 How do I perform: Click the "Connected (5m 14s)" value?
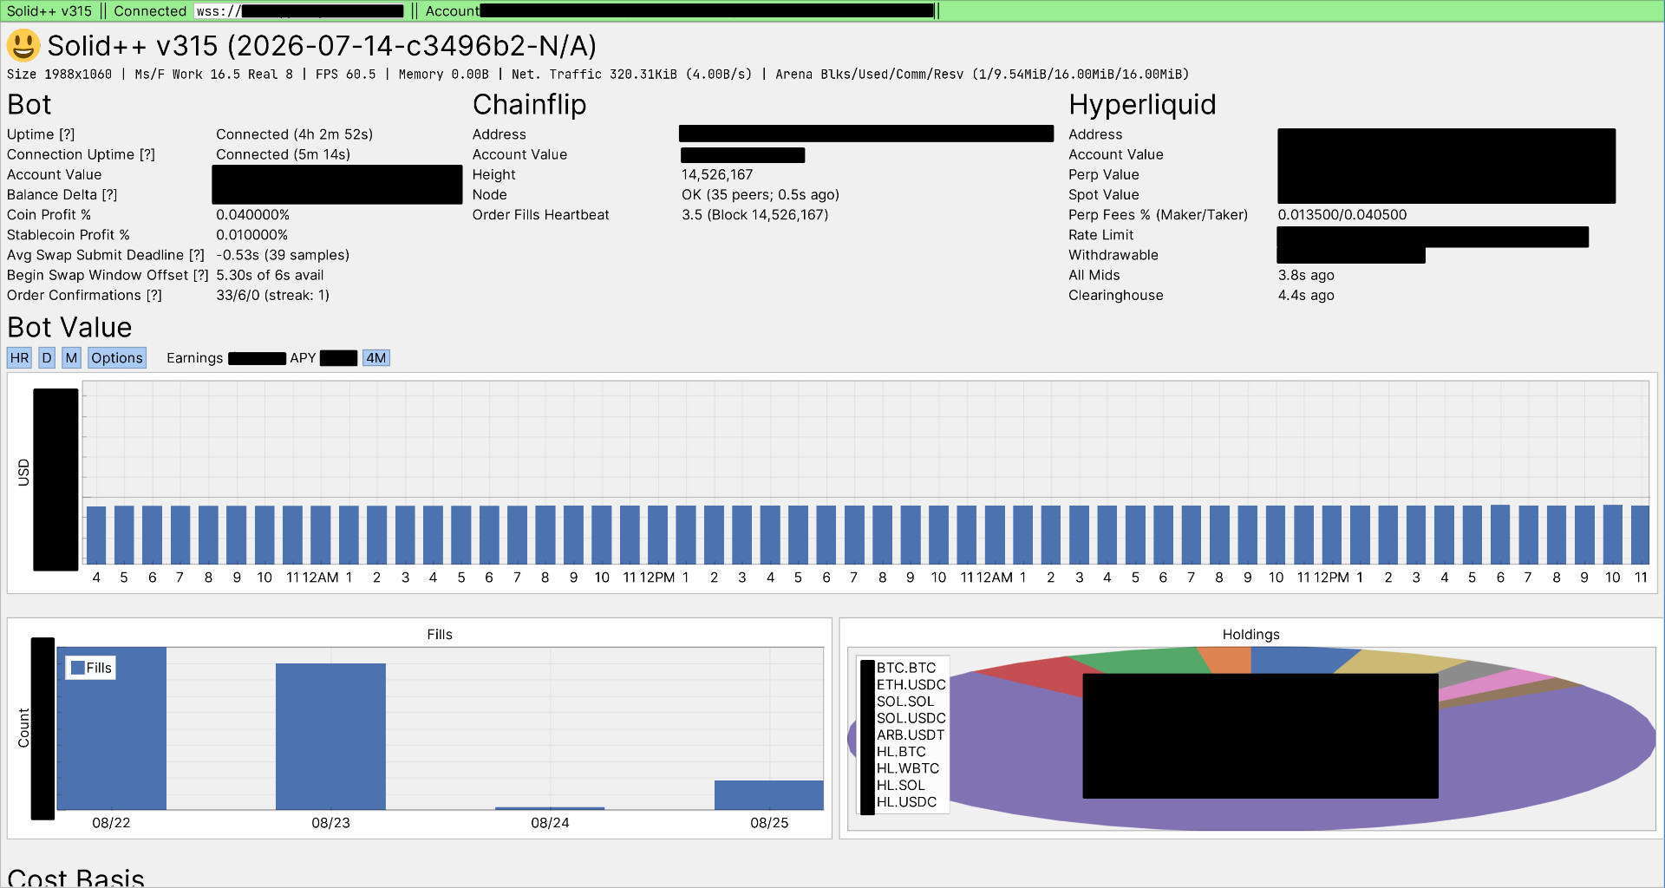[283, 154]
